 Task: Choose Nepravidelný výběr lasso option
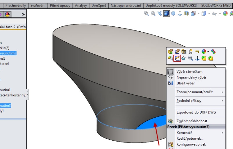click(x=196, y=77)
